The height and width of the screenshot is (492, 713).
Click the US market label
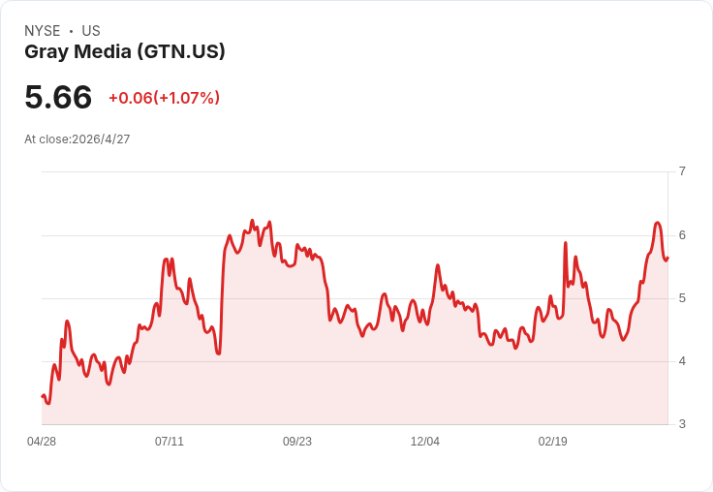point(91,31)
